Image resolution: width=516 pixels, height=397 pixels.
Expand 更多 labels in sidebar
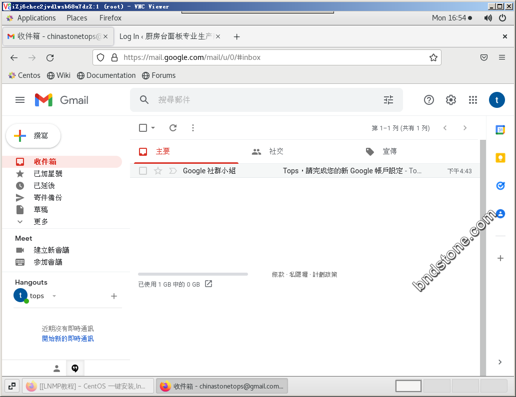41,222
